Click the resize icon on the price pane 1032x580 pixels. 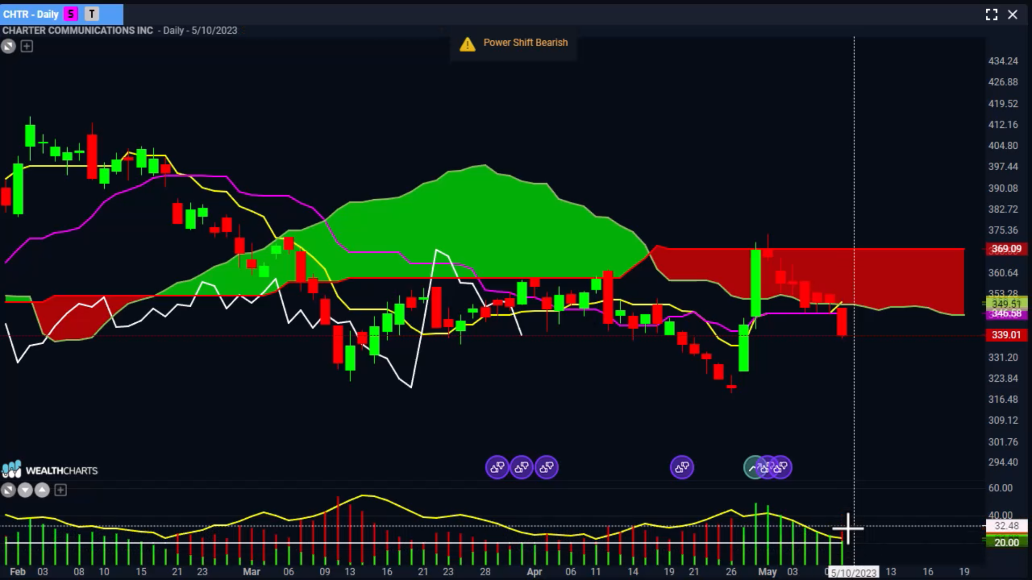click(x=8, y=46)
